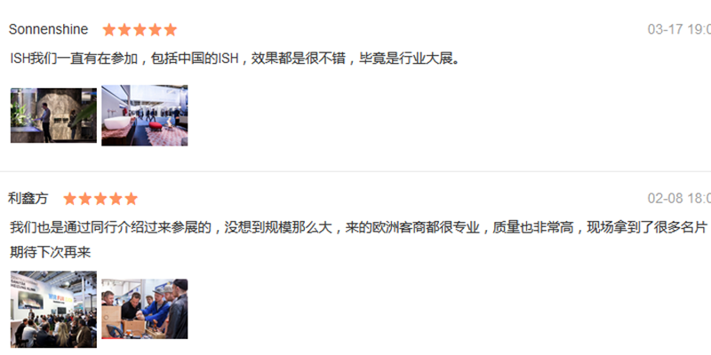Click the fourth star in Sonnenshine's rating

pyautogui.click(x=155, y=30)
